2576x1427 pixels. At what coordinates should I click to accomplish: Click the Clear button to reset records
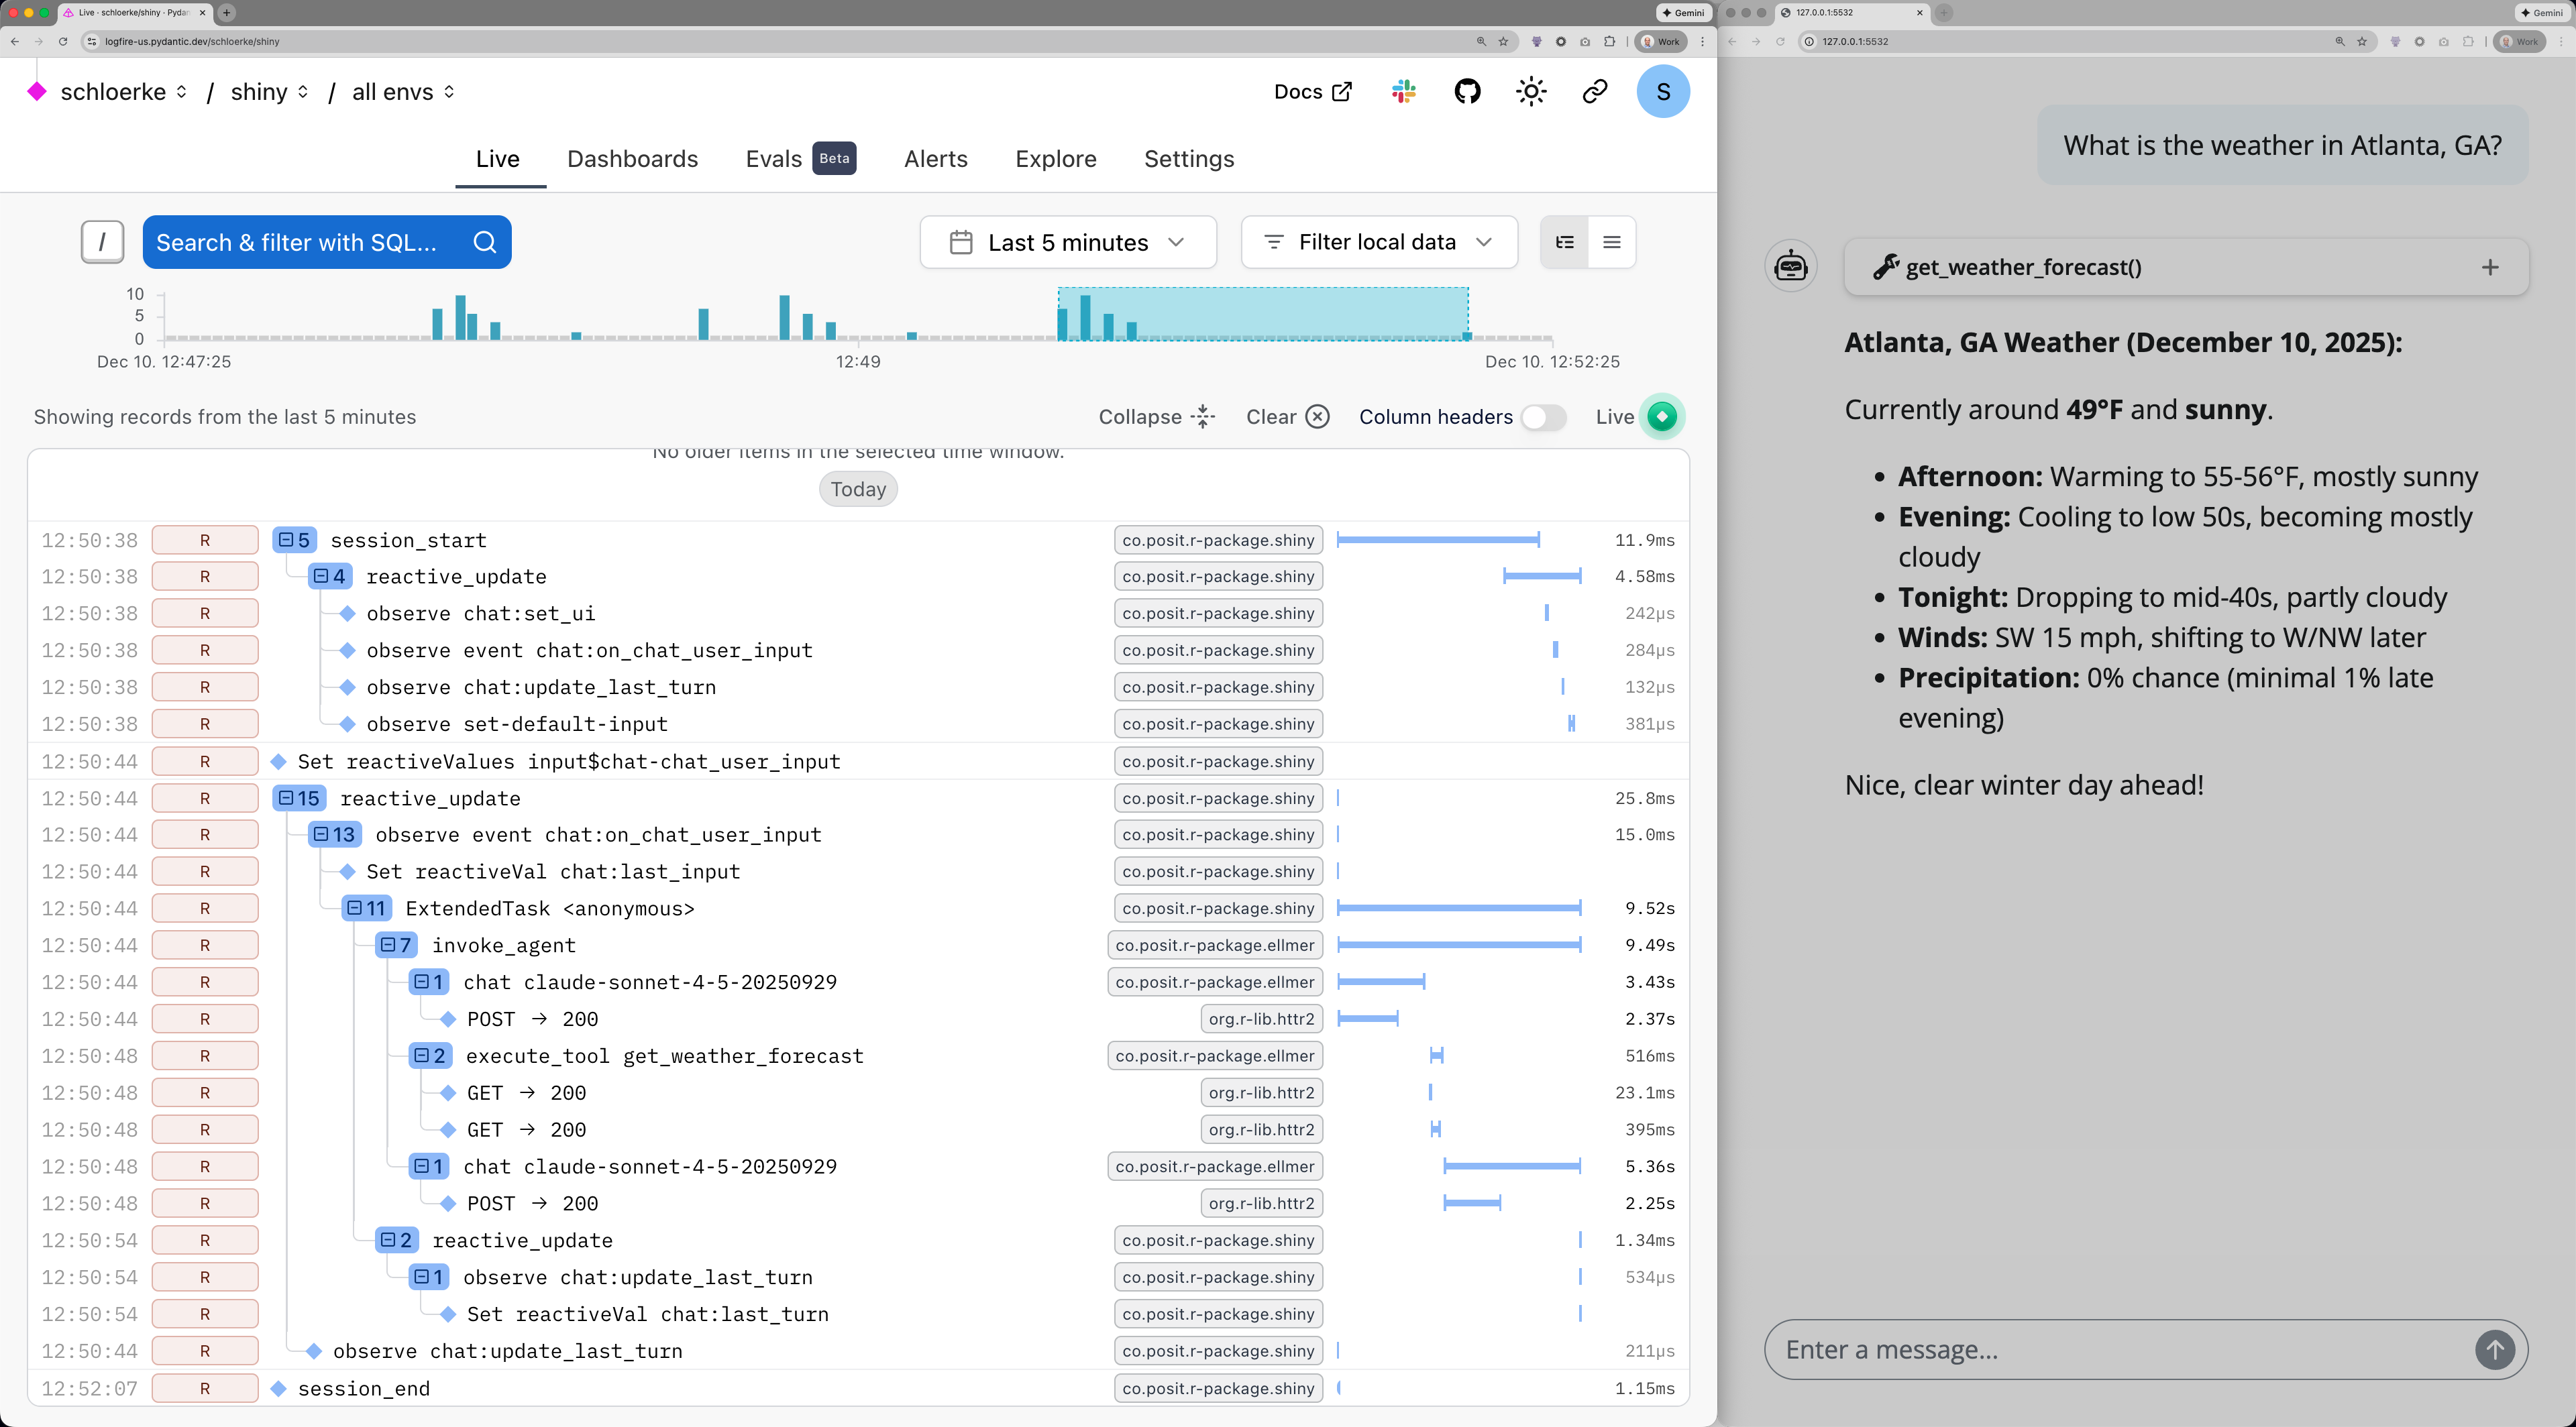click(1286, 416)
